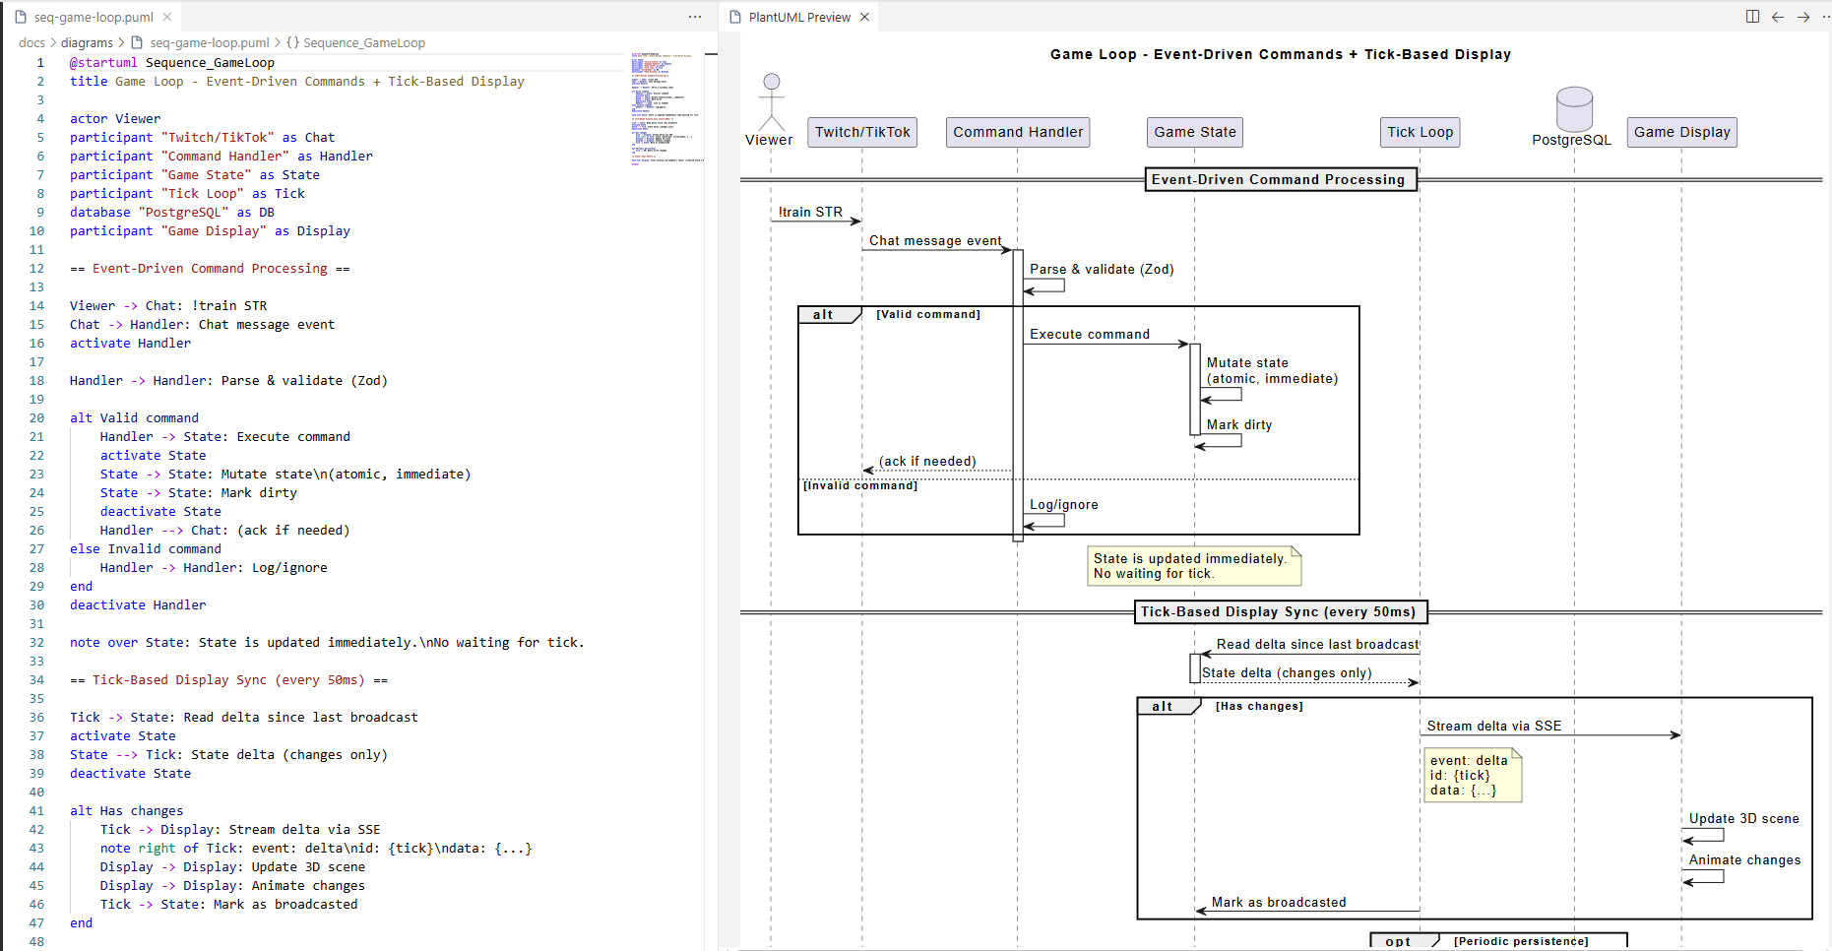The width and height of the screenshot is (1832, 951).
Task: Click 'activate Handler' on line 16
Action: 130,343
